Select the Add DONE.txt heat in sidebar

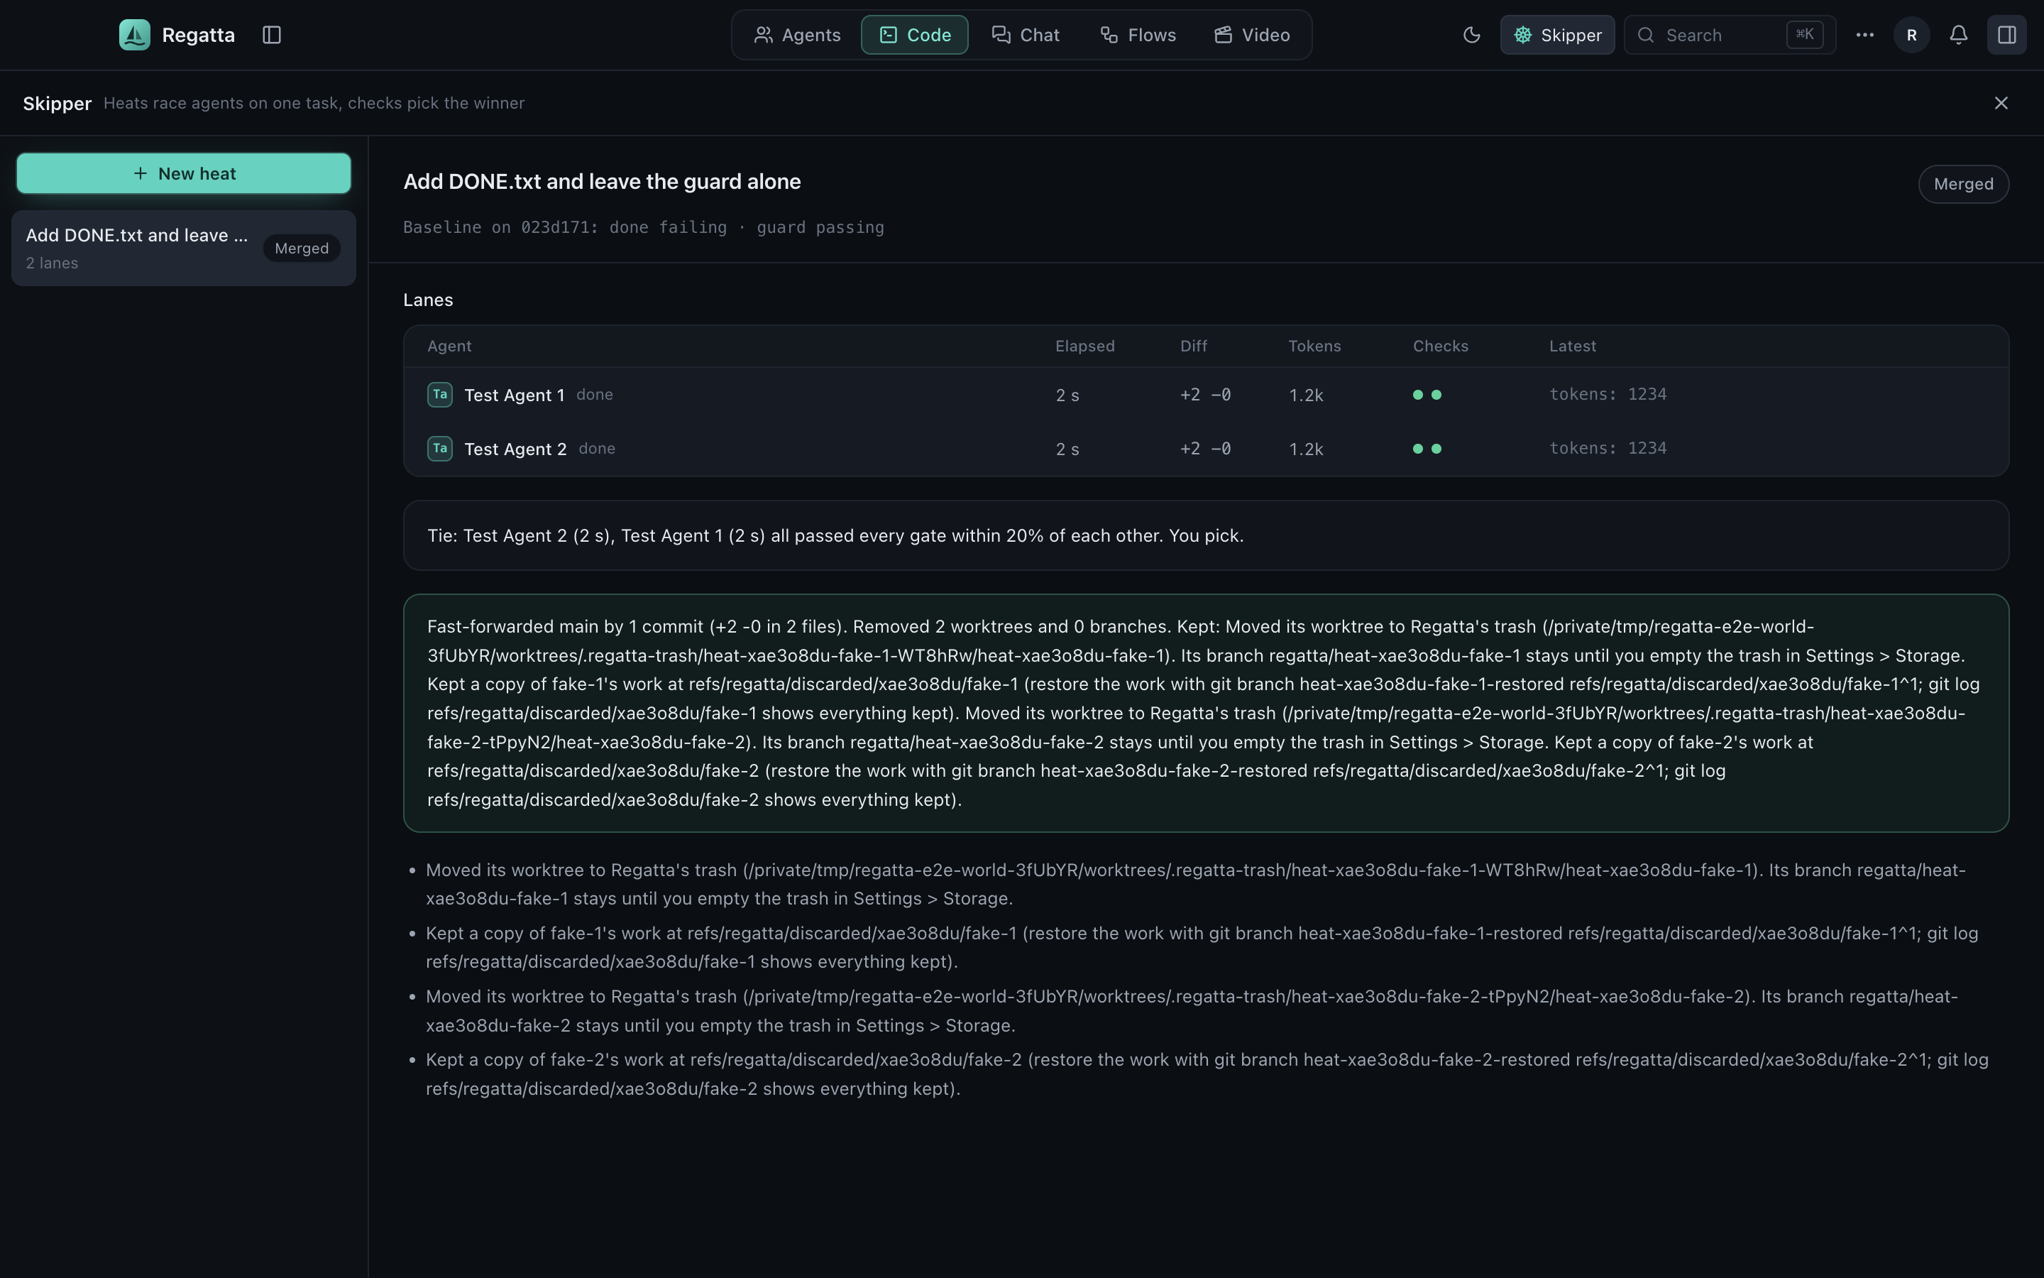click(x=183, y=248)
